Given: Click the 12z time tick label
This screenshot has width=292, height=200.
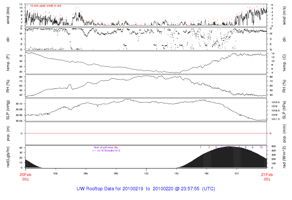Looking at the screenshot, I should click(146, 173).
